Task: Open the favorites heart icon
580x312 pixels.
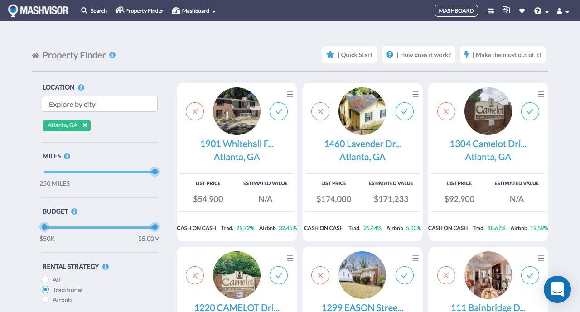Action: coord(522,10)
